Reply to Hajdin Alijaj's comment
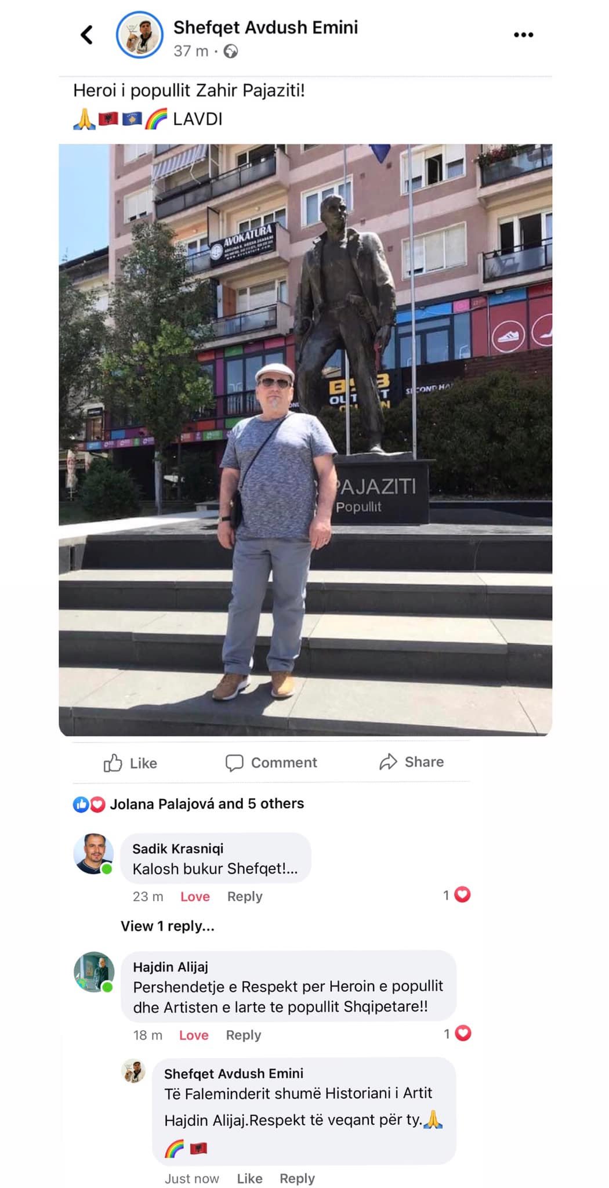The height and width of the screenshot is (1188, 609). pos(244,1035)
